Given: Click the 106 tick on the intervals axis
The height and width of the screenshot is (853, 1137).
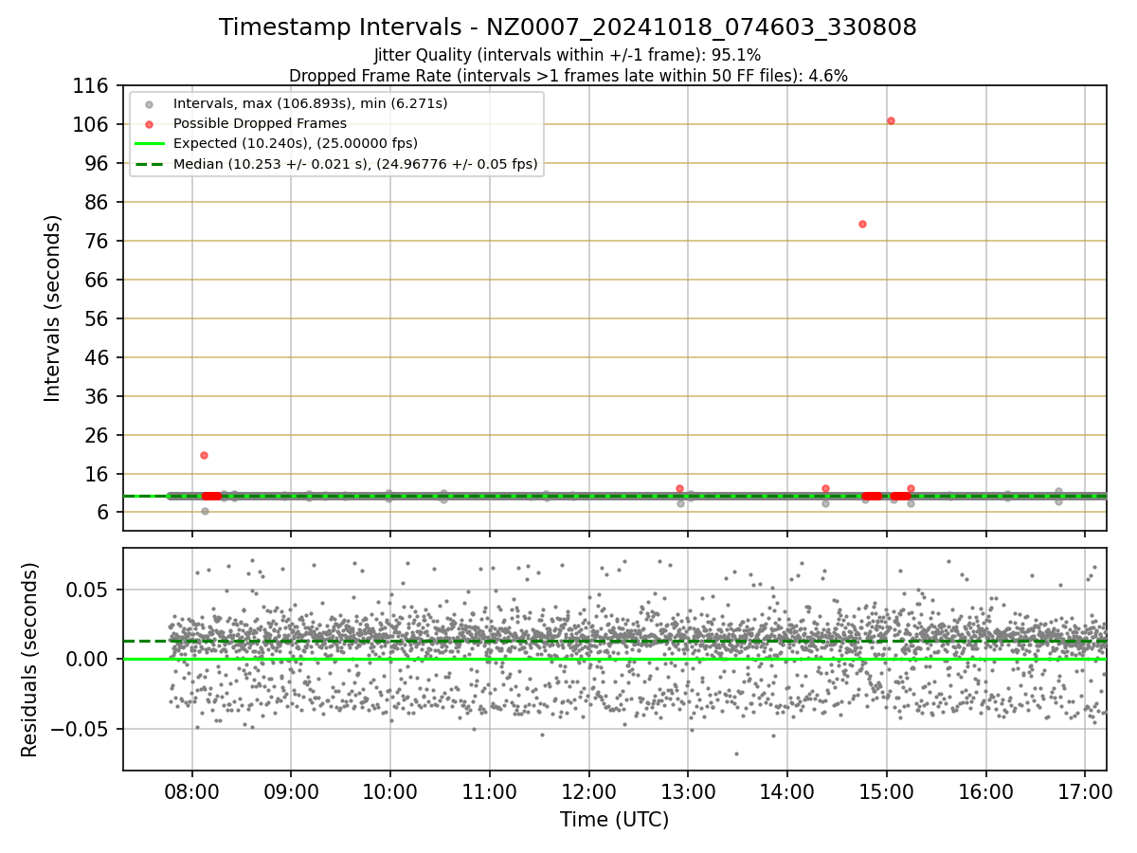Looking at the screenshot, I should 92,125.
